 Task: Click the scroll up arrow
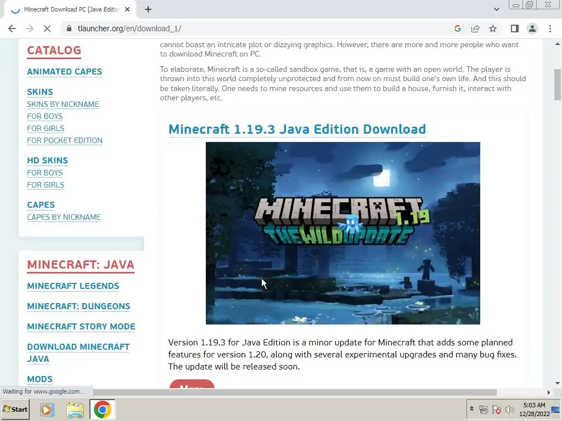click(558, 44)
